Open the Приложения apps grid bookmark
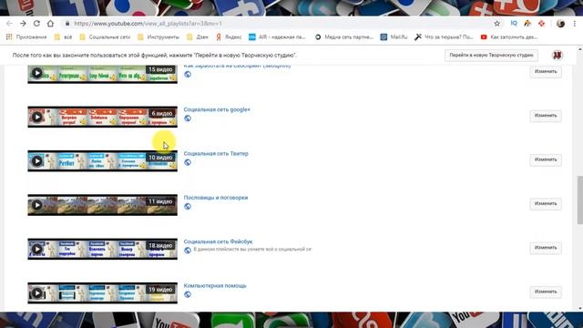 pos(26,36)
